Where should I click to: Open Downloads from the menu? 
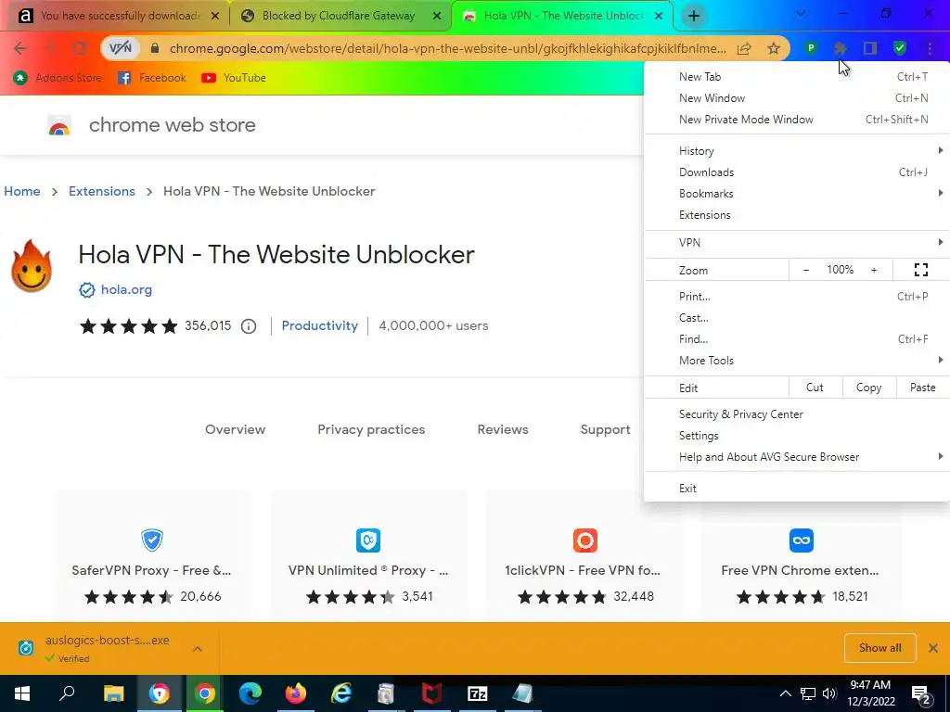[x=796, y=172]
